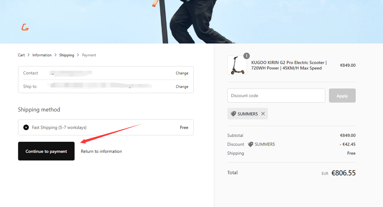Click the orange KUGOO logo icon

tap(25, 27)
